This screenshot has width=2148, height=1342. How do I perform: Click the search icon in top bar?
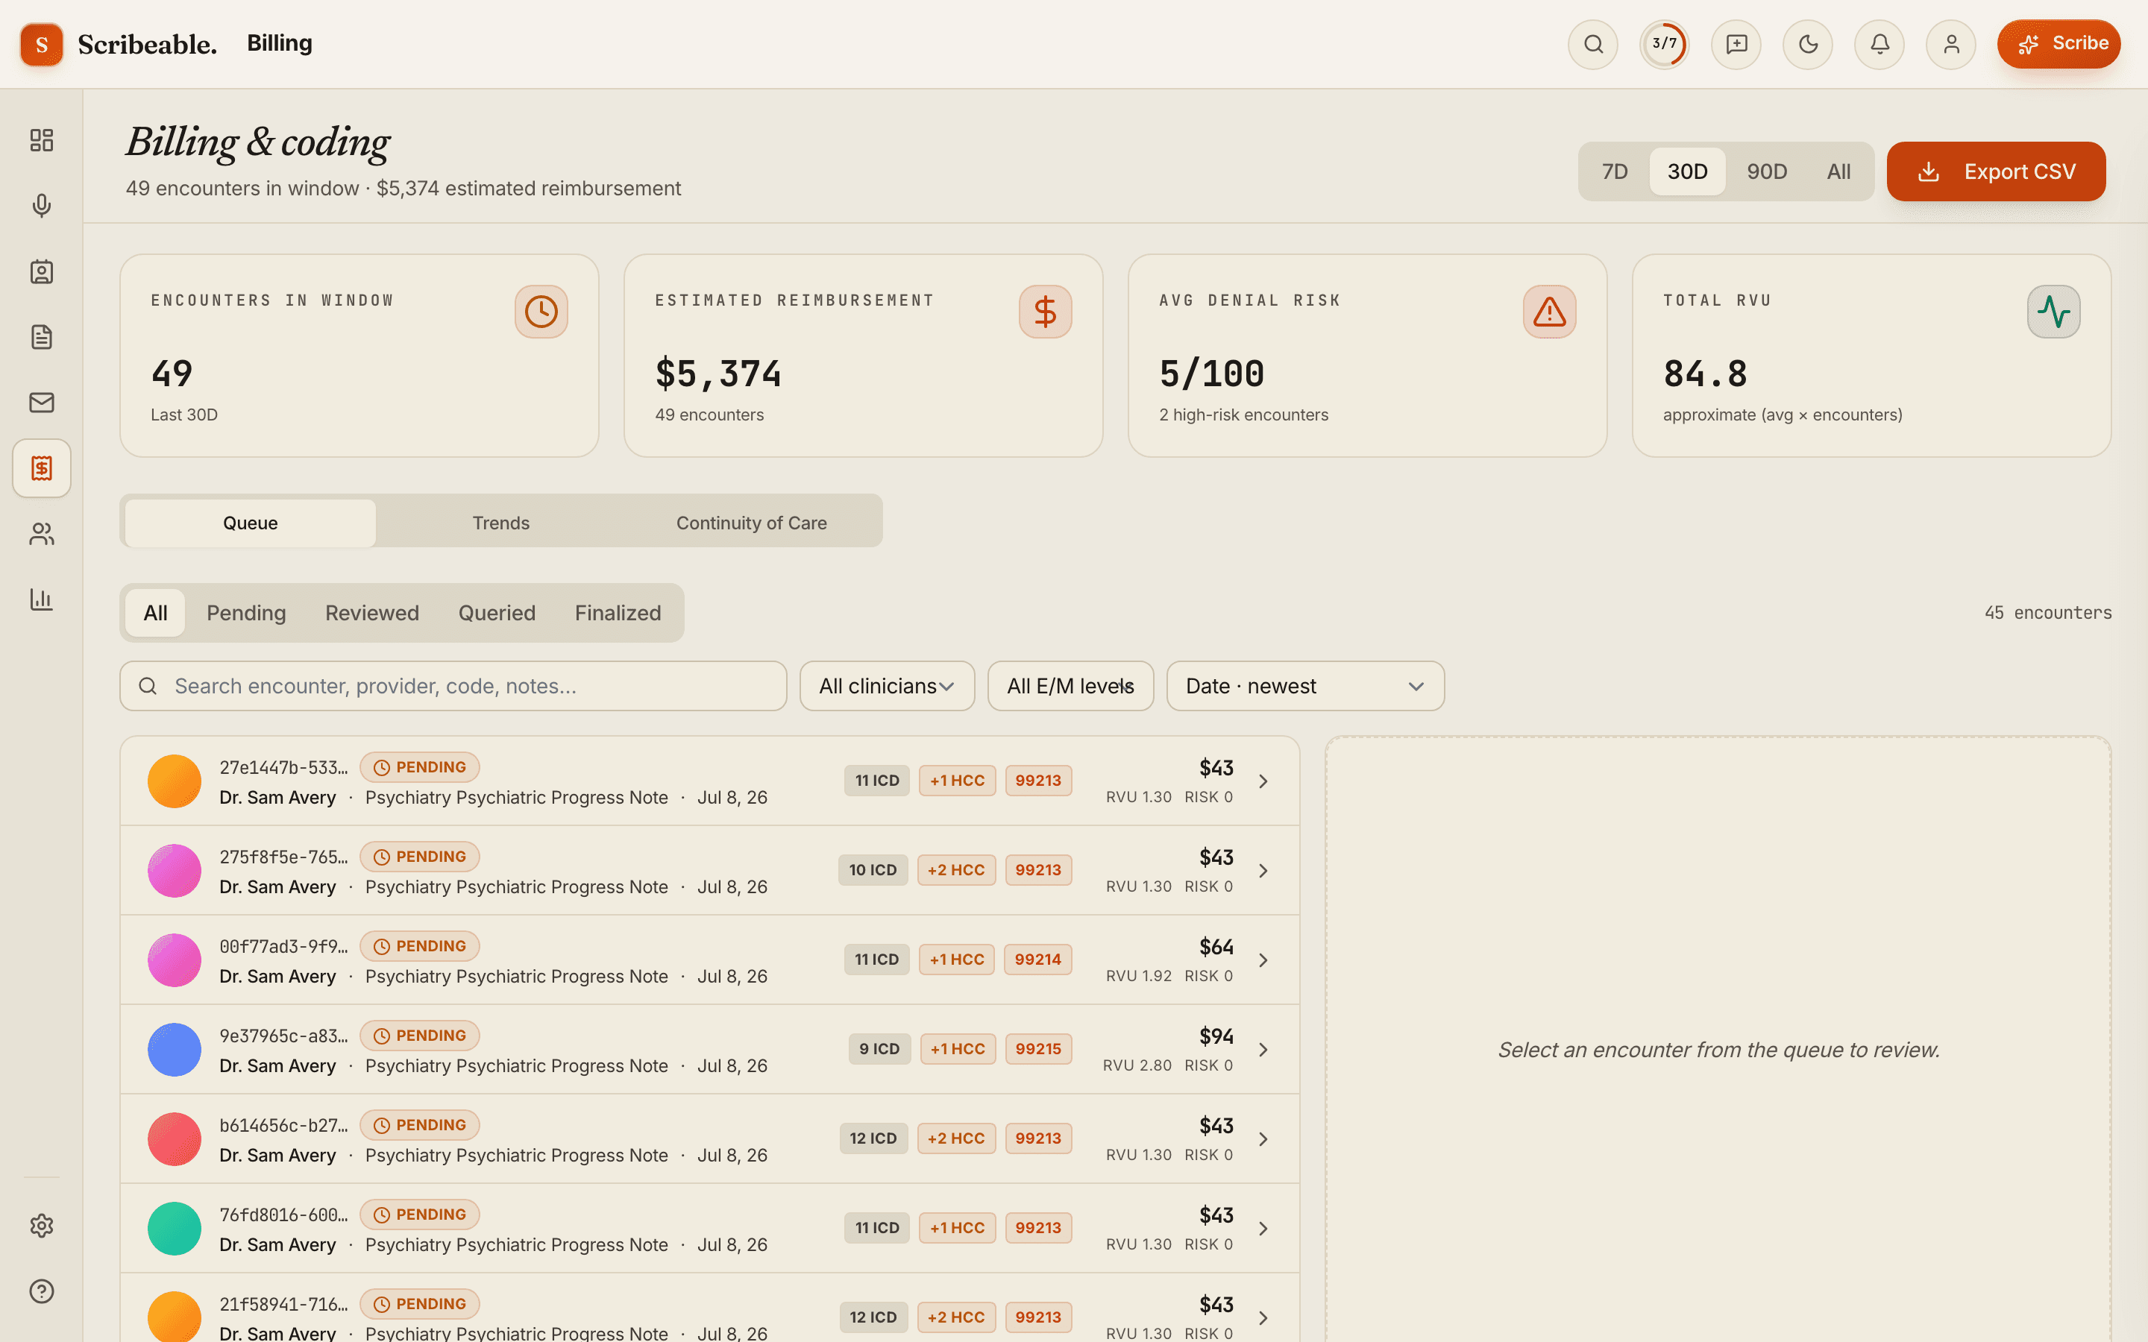1593,45
